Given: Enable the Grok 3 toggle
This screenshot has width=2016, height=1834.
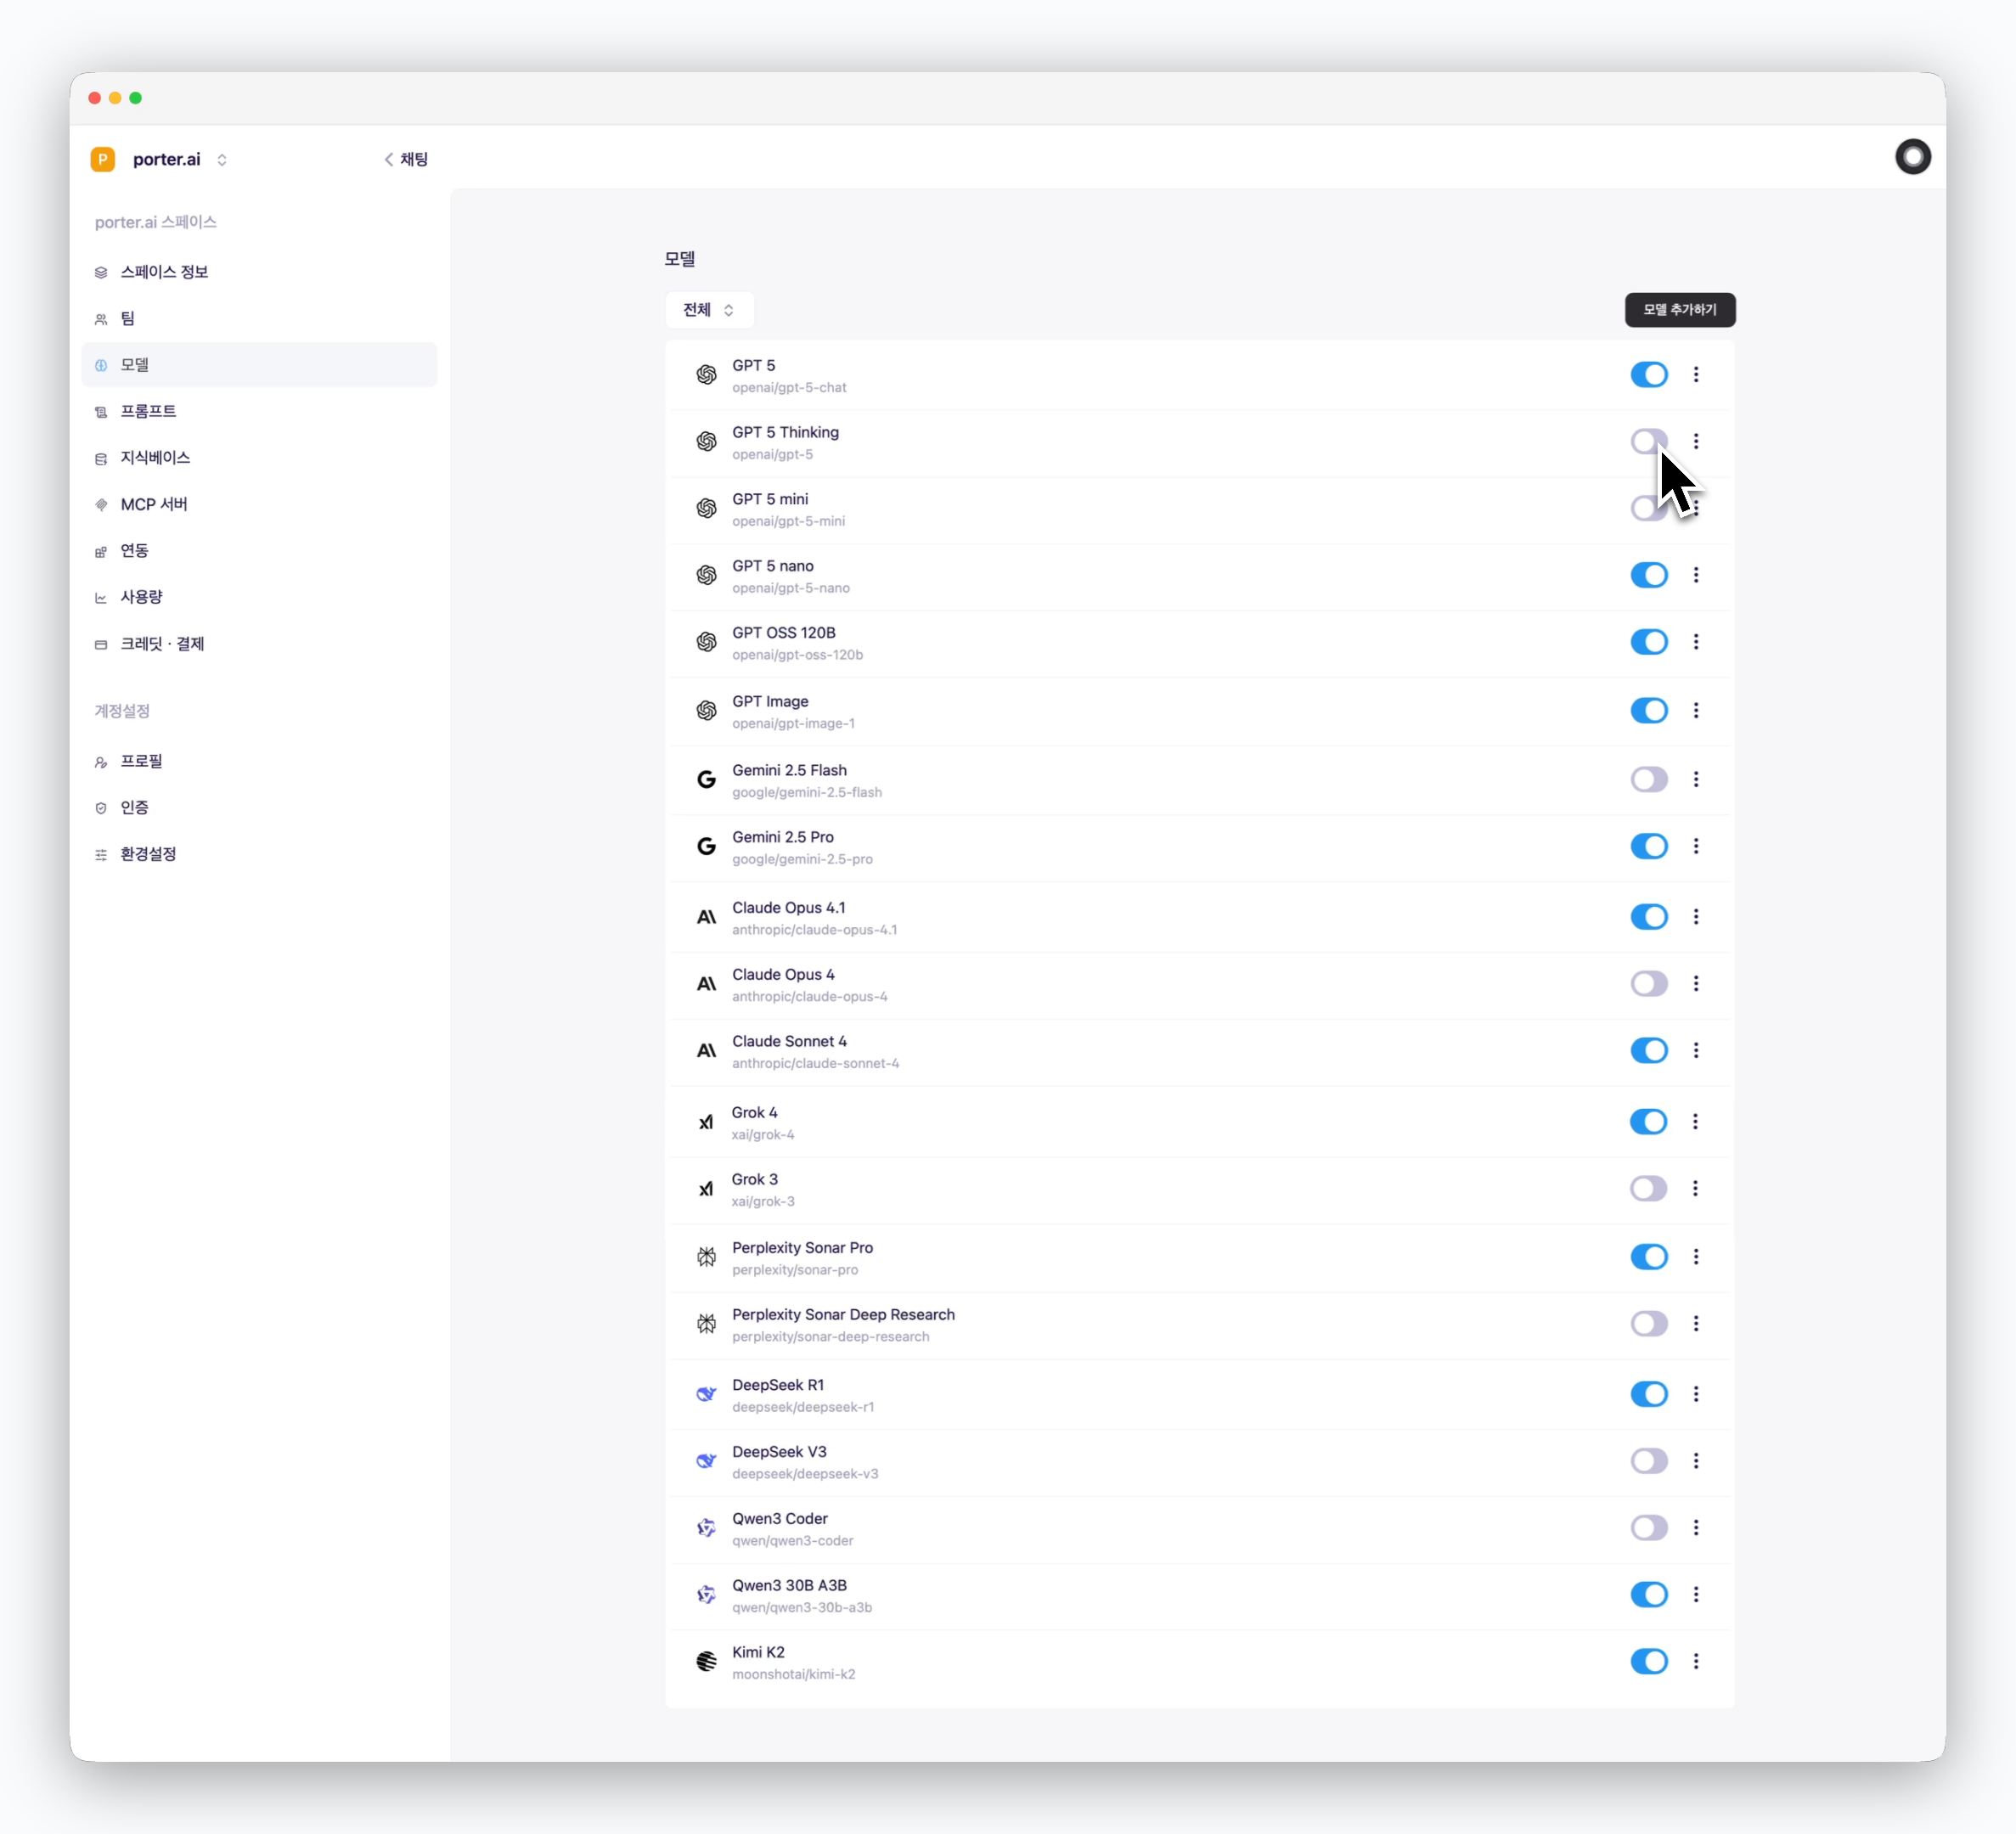Looking at the screenshot, I should click(1648, 1189).
